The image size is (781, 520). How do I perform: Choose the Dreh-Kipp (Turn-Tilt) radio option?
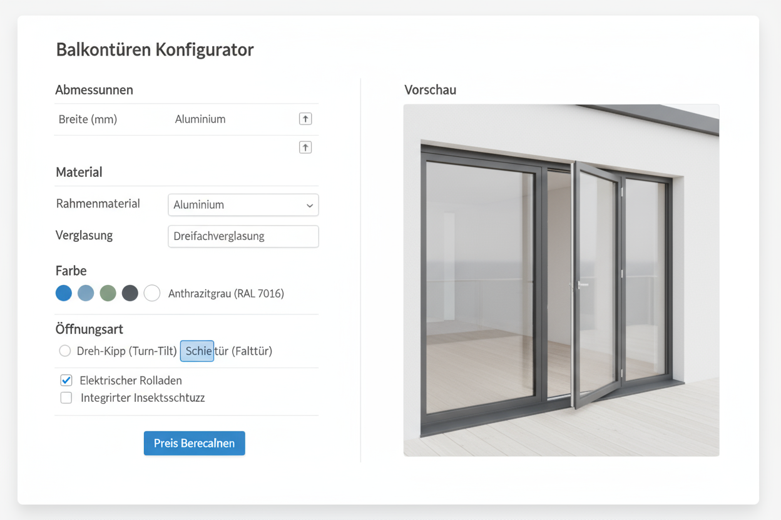[x=65, y=351]
